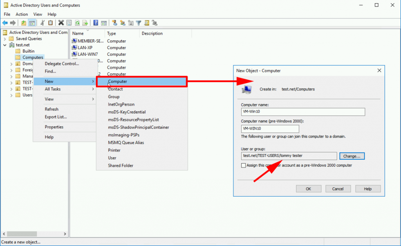This screenshot has width=401, height=246.
Task: Select the LAN-XP computer in list
Action: (85, 48)
